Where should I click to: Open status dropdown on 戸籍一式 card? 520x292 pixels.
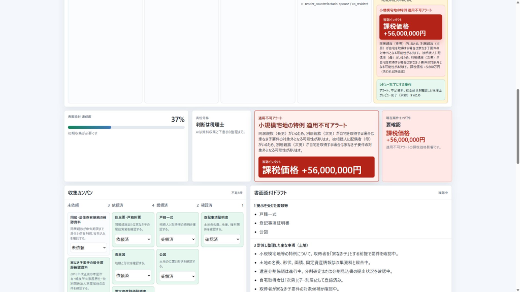[177, 239]
